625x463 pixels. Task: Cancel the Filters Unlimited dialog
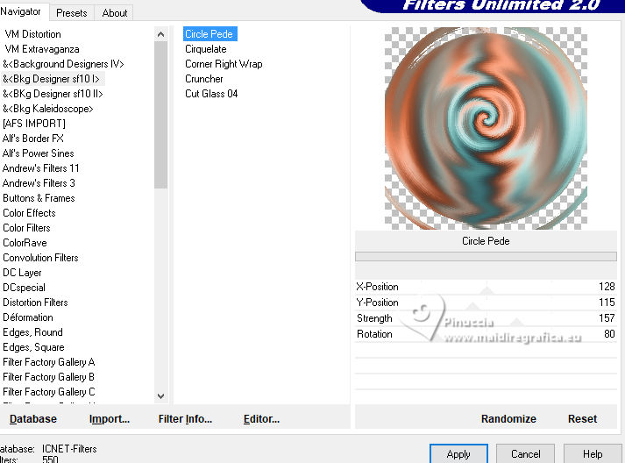525,454
